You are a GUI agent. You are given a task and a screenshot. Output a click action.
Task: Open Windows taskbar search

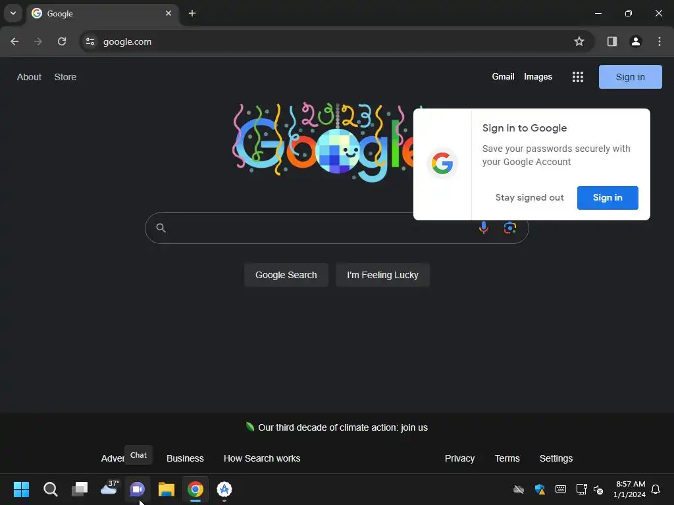[50, 489]
